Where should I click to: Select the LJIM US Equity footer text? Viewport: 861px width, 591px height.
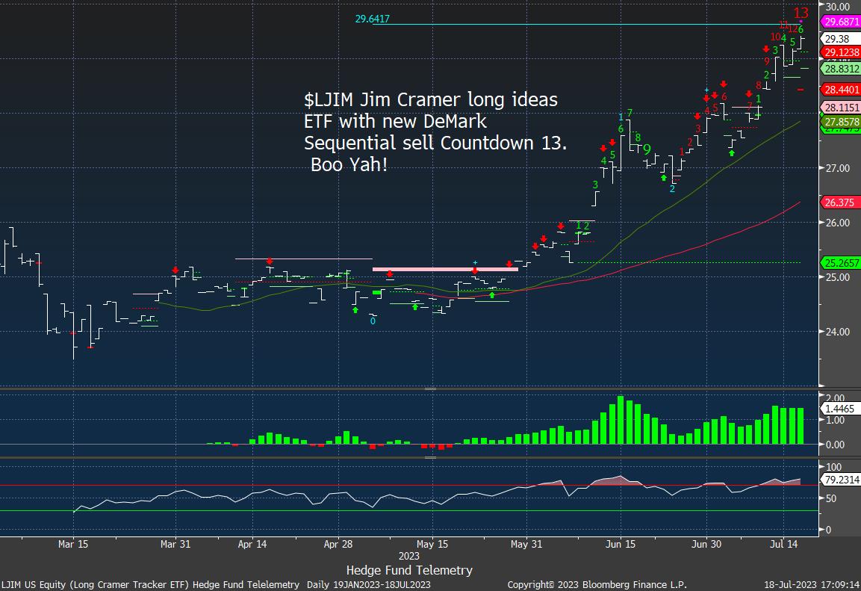click(150, 585)
